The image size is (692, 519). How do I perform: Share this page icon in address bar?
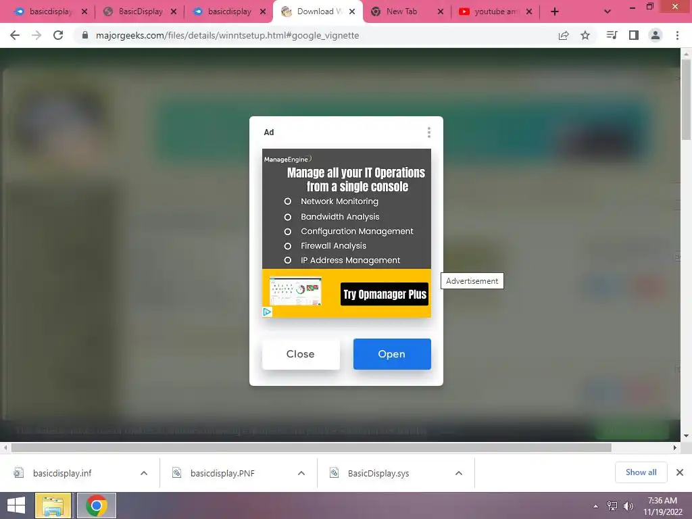tap(564, 35)
